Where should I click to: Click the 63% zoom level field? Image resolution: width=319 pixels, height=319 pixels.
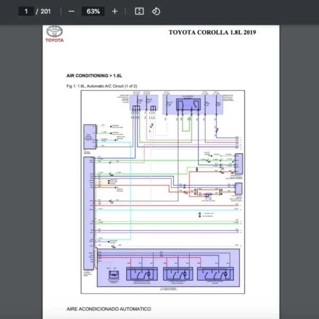tap(93, 11)
